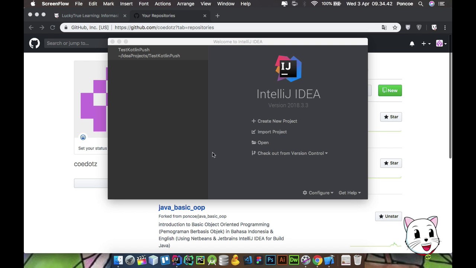Switch to the LuckyTrue Learning tab
The image size is (476, 268).
click(x=90, y=16)
